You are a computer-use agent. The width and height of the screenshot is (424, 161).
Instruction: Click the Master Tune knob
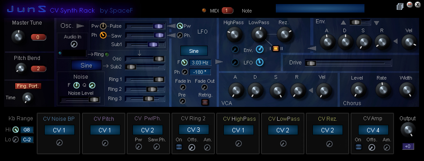coord(18,37)
